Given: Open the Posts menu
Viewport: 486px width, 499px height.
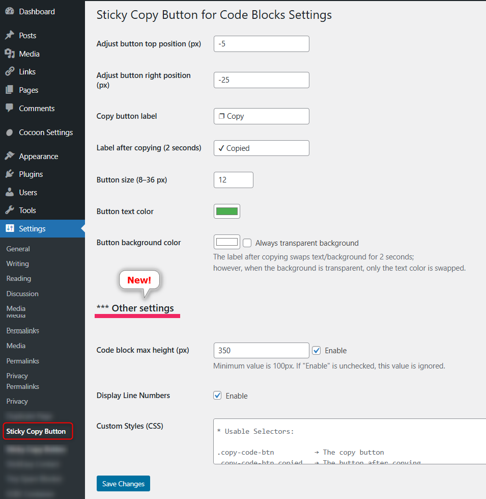Looking at the screenshot, I should pos(27,35).
